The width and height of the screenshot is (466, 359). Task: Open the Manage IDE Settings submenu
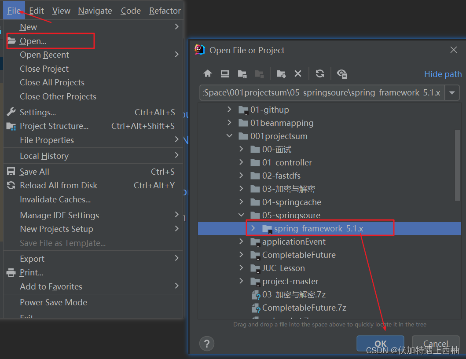(93, 215)
